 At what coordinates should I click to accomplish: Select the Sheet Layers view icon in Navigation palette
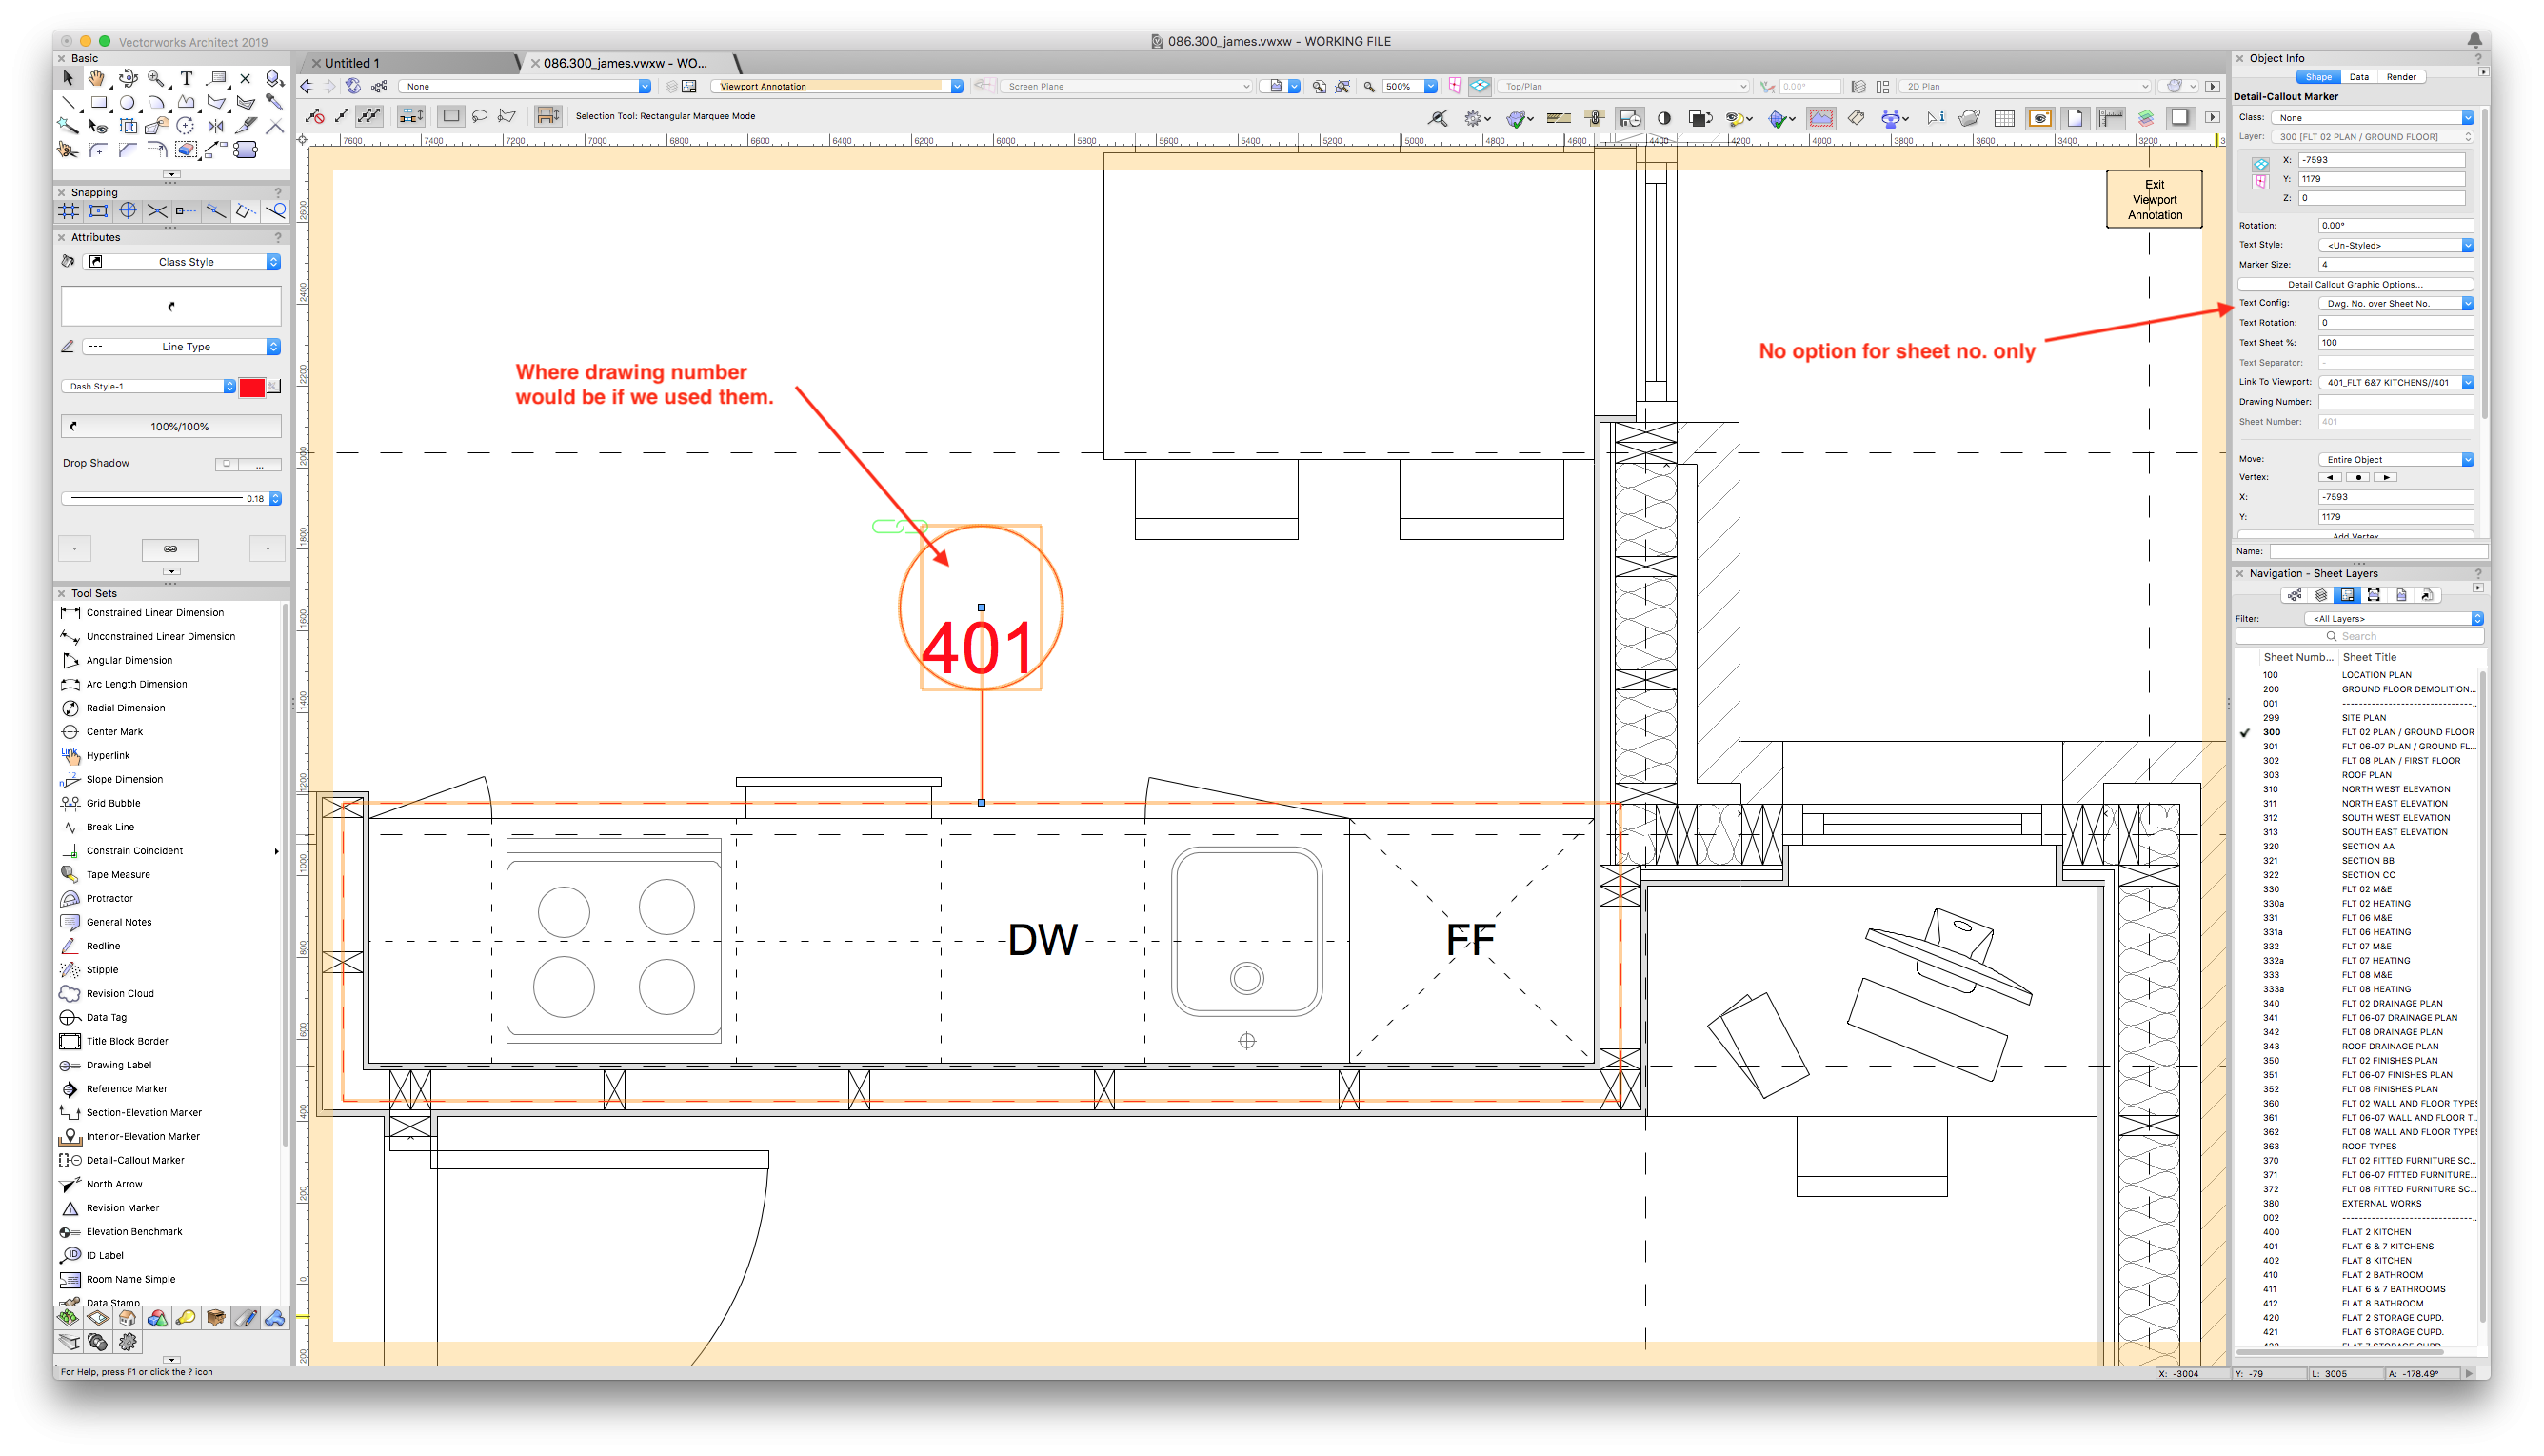(x=2347, y=594)
